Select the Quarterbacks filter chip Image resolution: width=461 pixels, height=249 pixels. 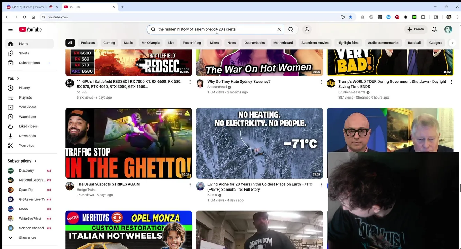click(x=255, y=43)
